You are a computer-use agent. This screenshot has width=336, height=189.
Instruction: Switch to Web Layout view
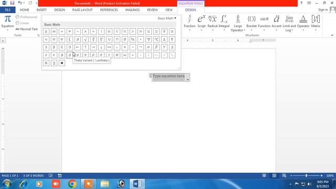285,175
